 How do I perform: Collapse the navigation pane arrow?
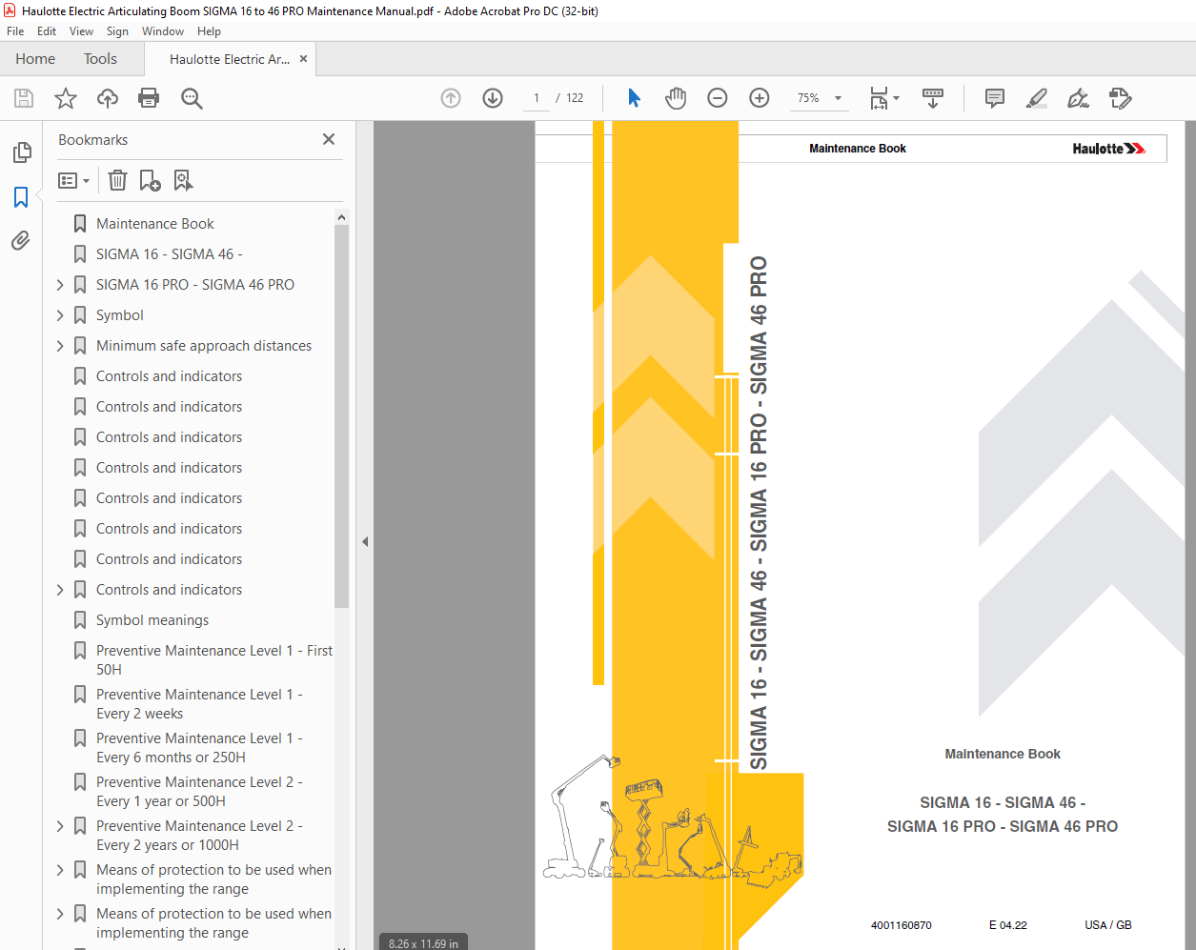click(x=365, y=541)
